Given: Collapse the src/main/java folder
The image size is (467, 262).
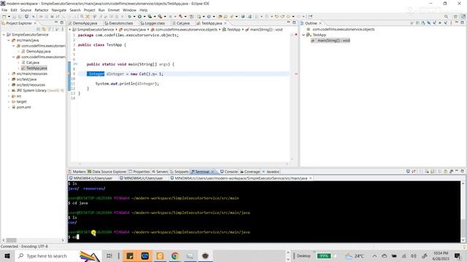Looking at the screenshot, I should pyautogui.click(x=9, y=41).
